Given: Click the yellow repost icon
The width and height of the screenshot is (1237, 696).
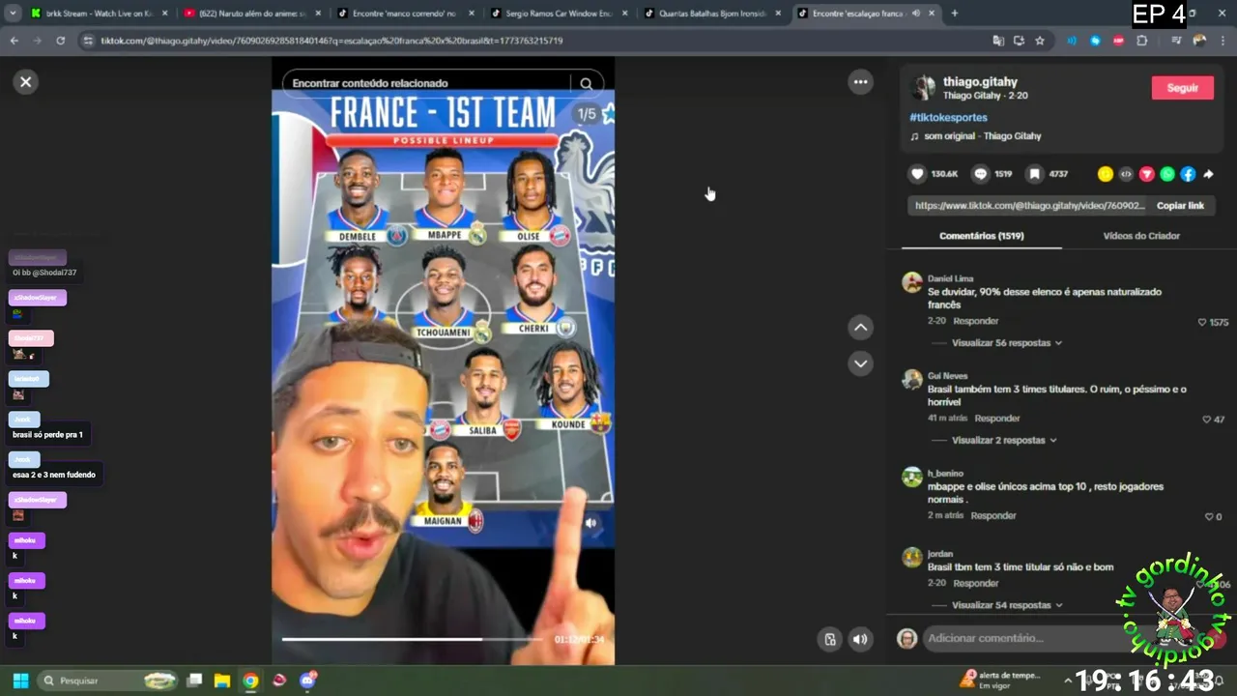Looking at the screenshot, I should tap(1106, 174).
